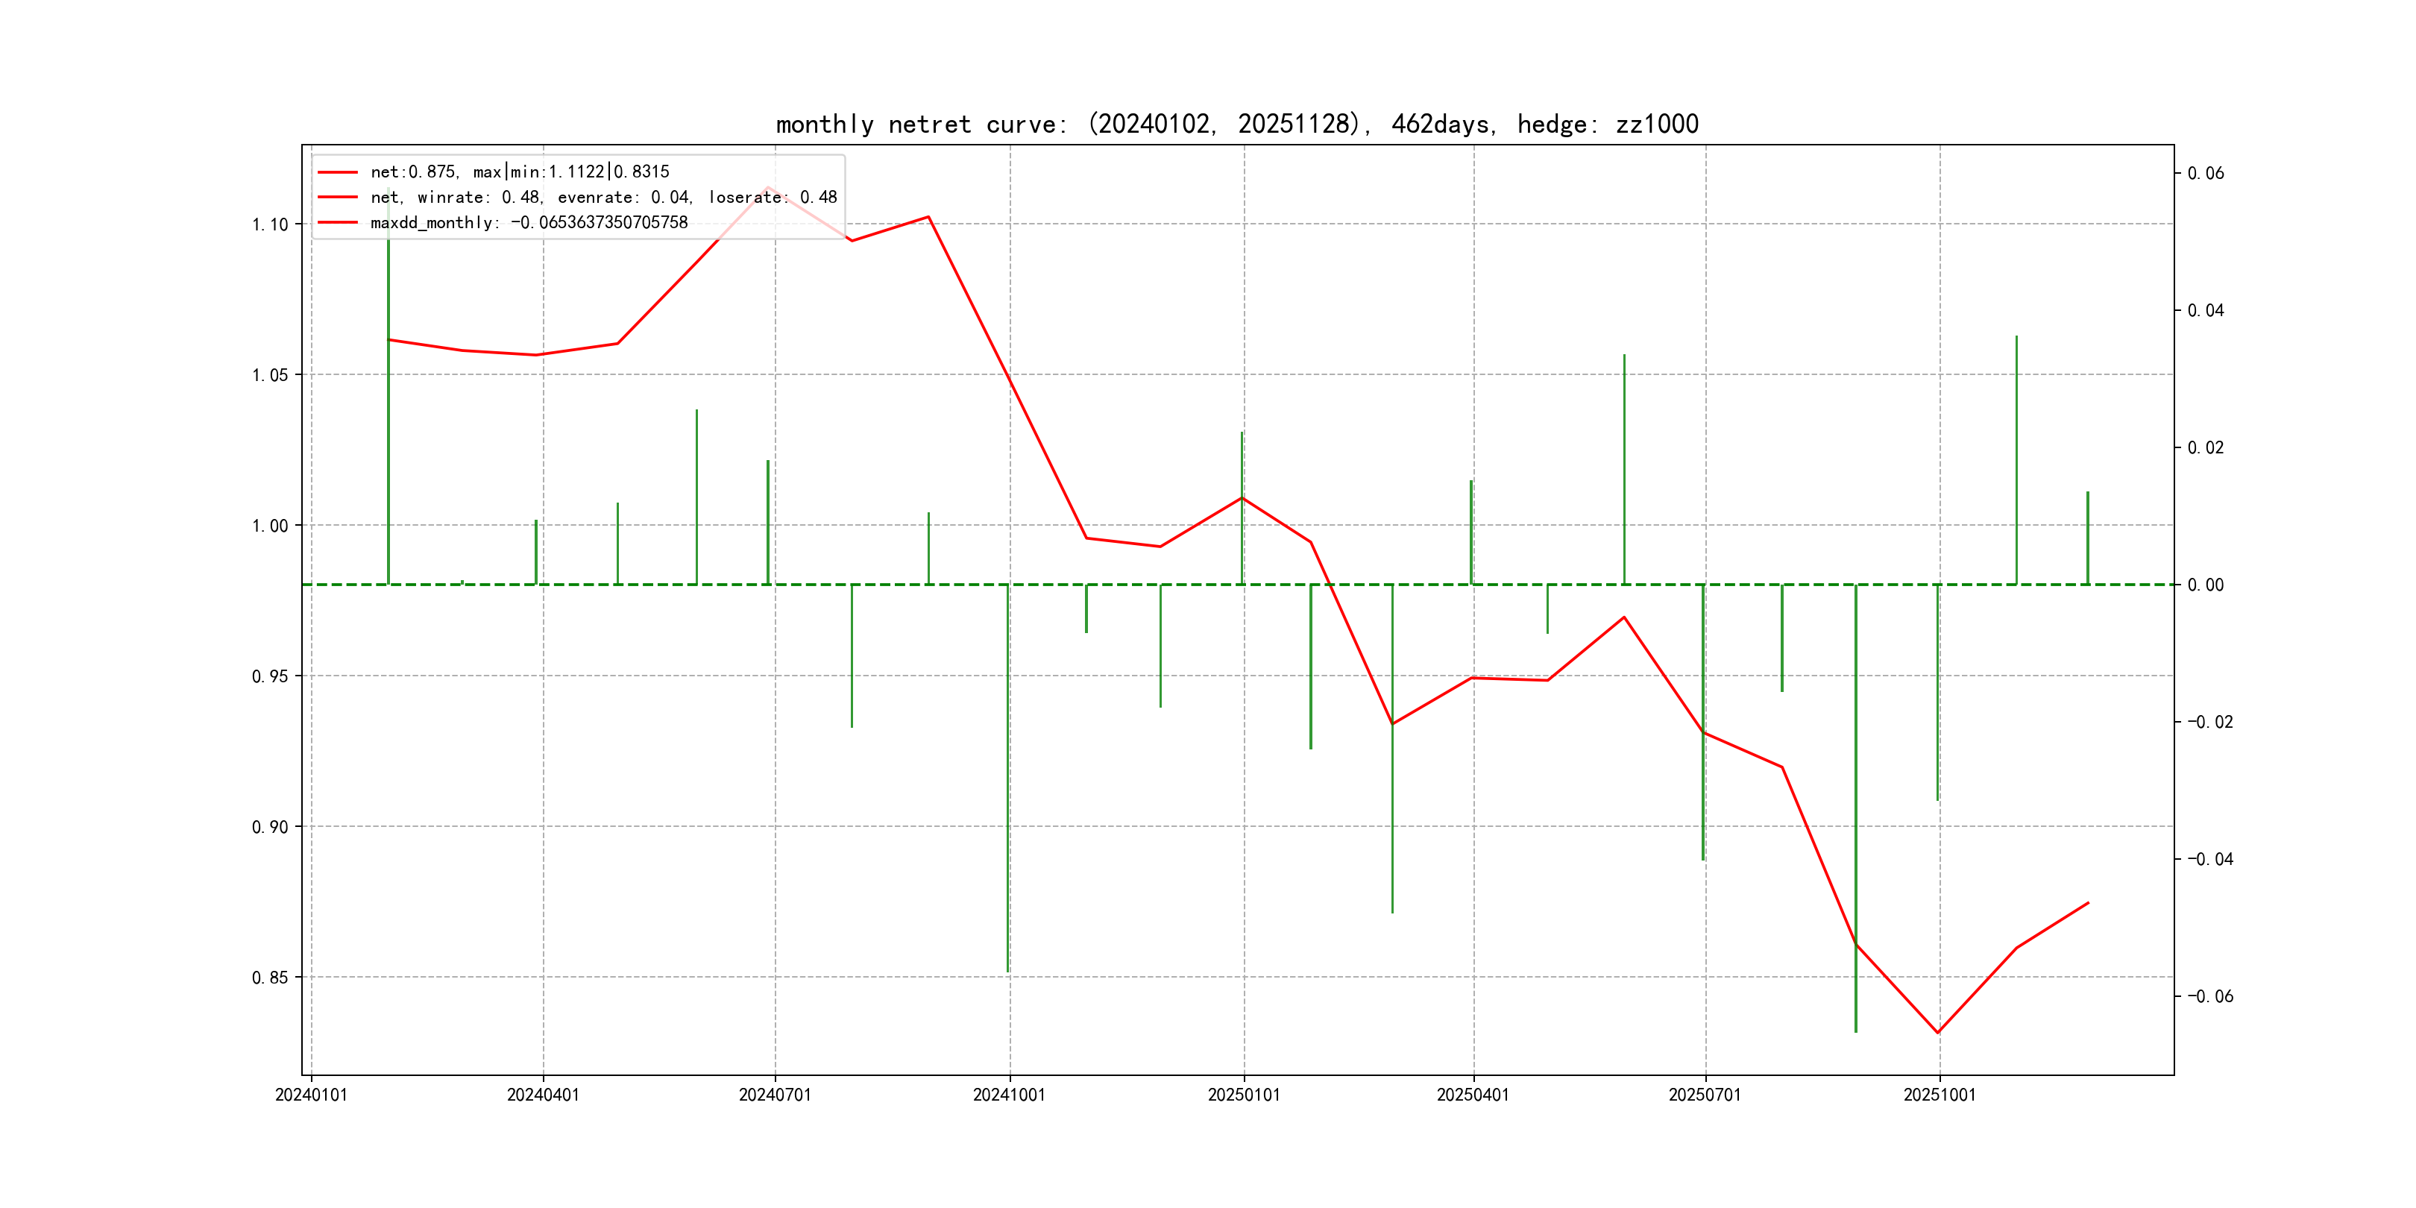Viewport: 2416px width, 1208px height.
Task: Click the red curve's lowest point
Action: point(1938,1033)
